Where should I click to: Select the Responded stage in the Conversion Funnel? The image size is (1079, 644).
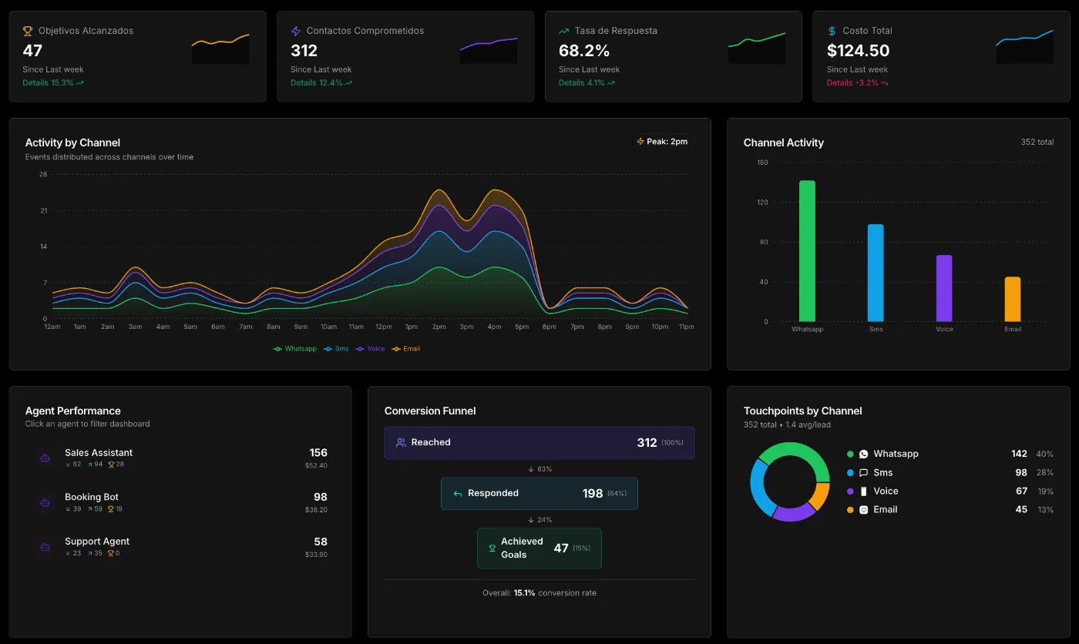tap(539, 494)
